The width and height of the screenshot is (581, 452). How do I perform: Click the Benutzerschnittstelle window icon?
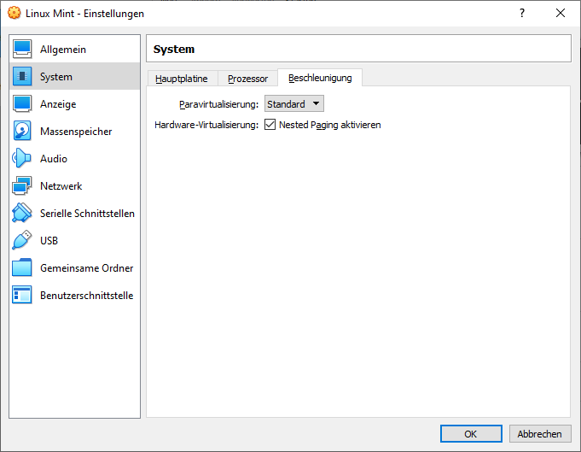pos(22,295)
